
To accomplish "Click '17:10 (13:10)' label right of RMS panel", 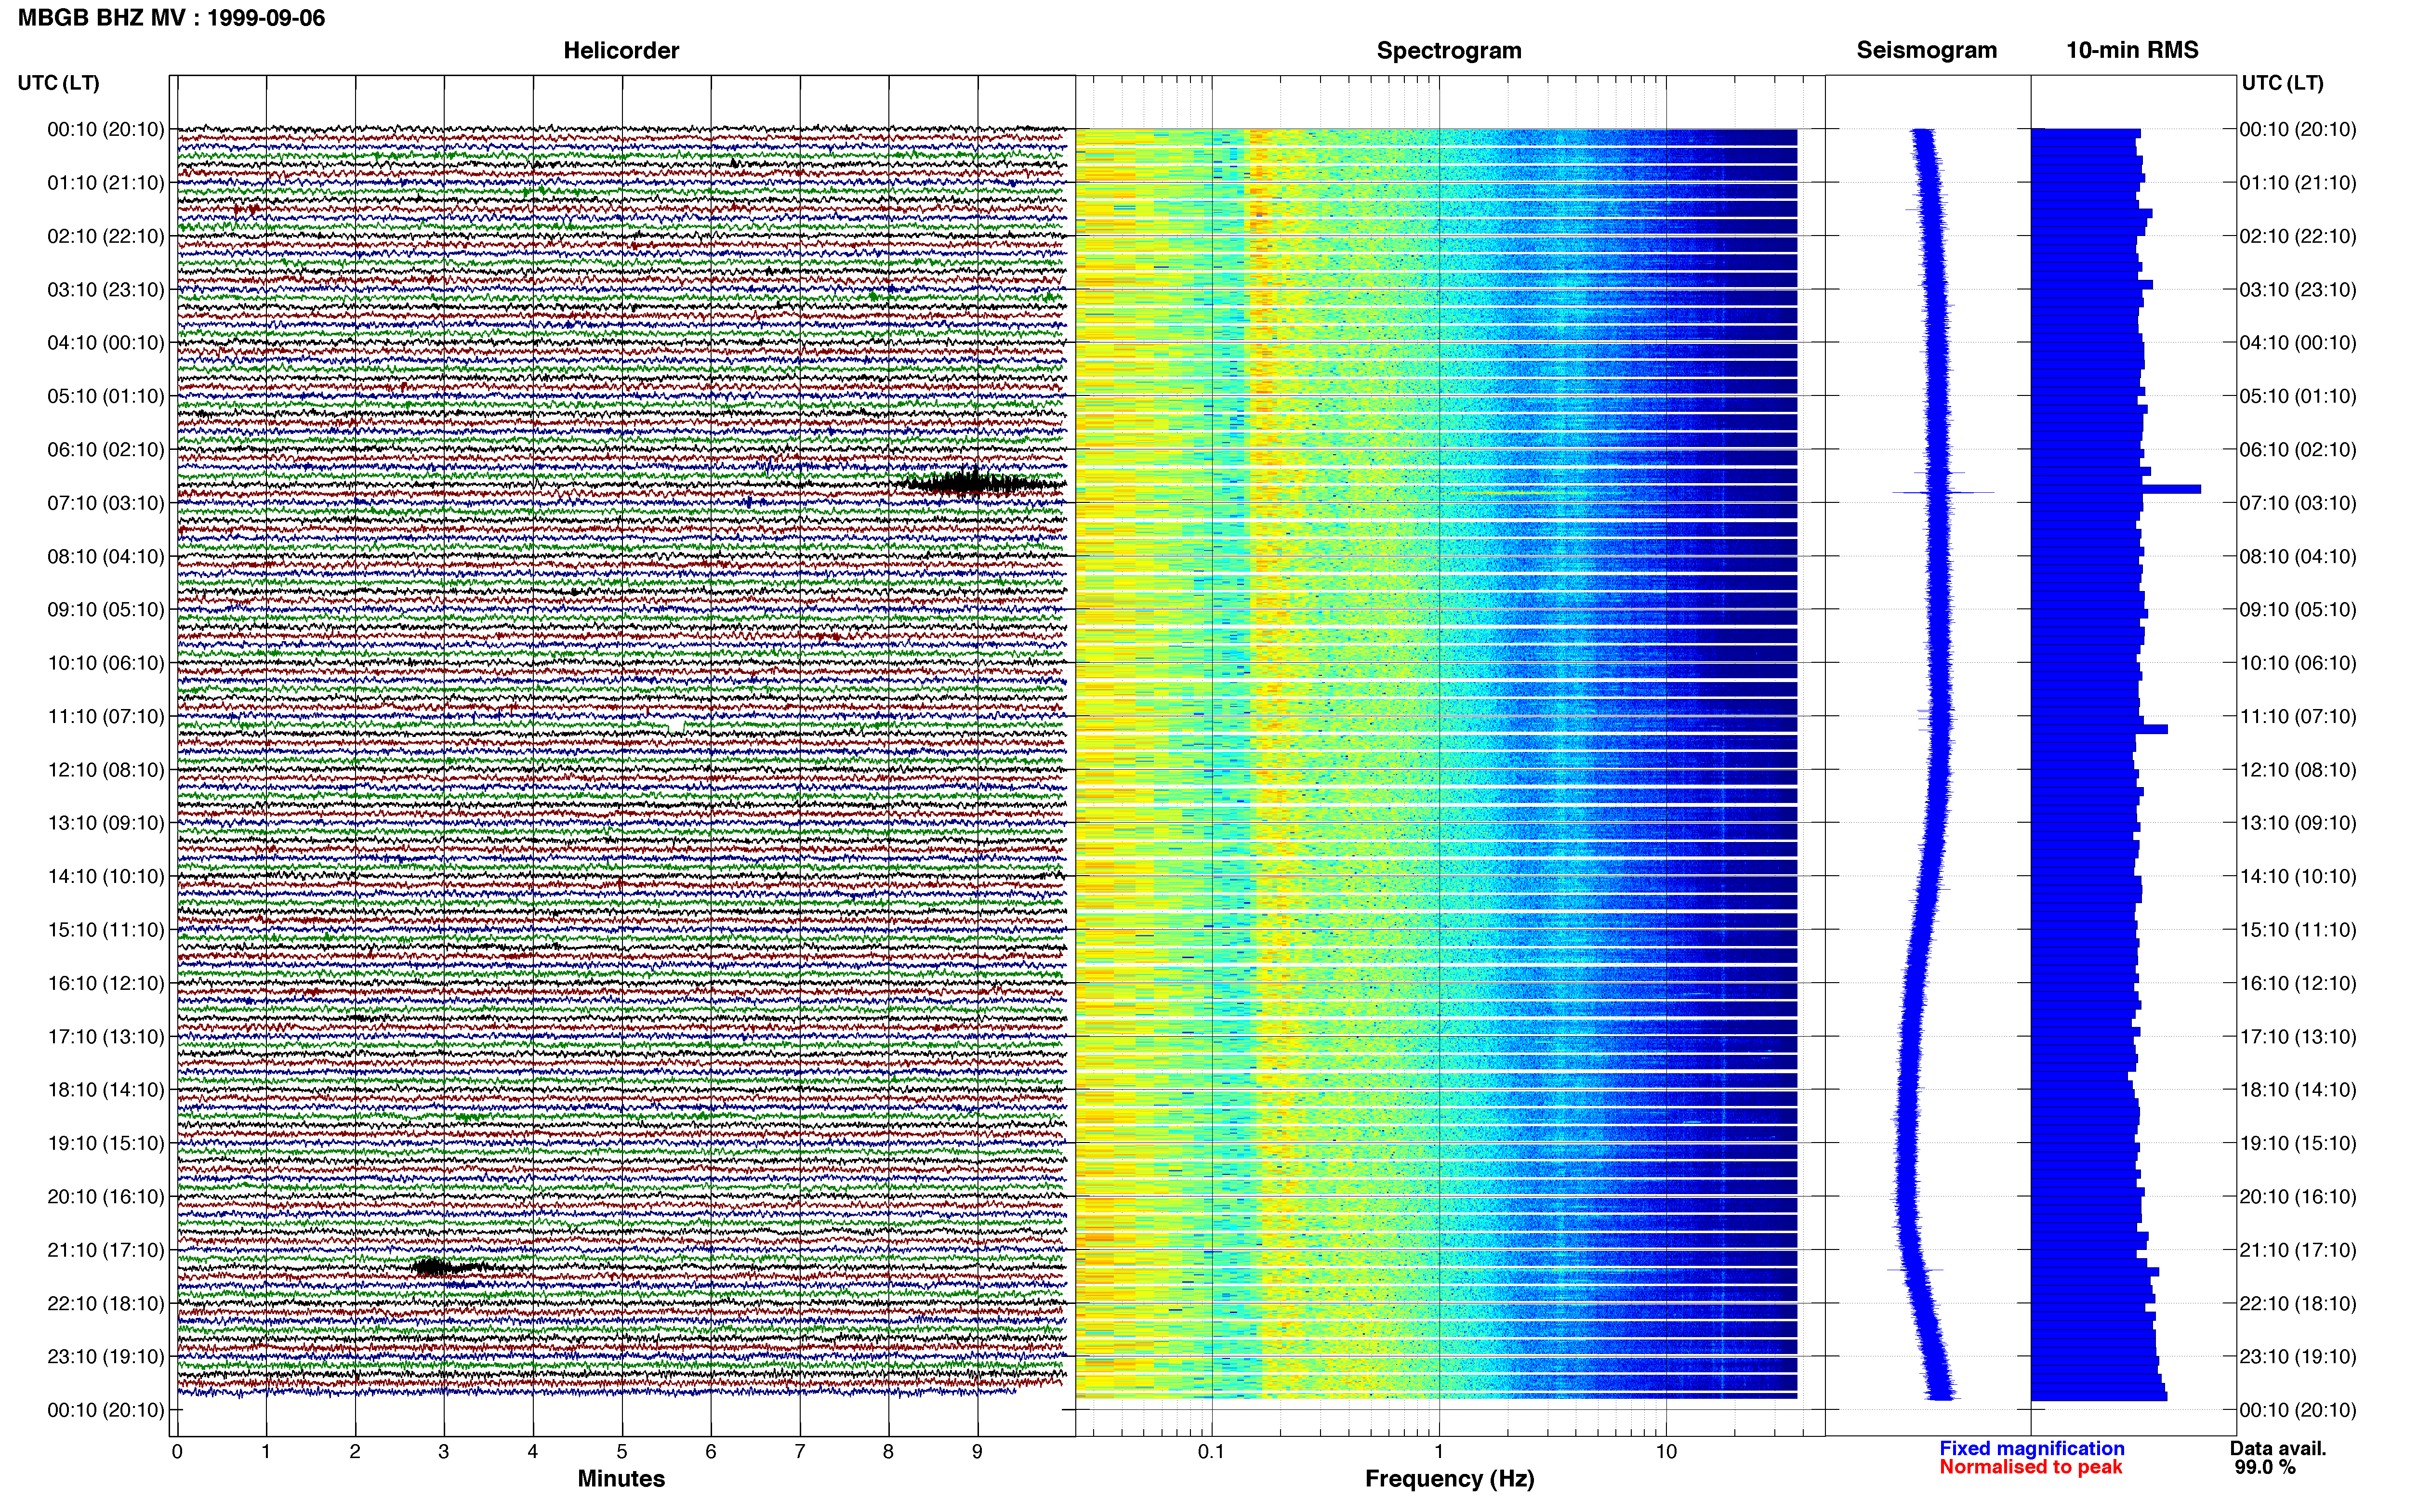I will point(2298,1037).
